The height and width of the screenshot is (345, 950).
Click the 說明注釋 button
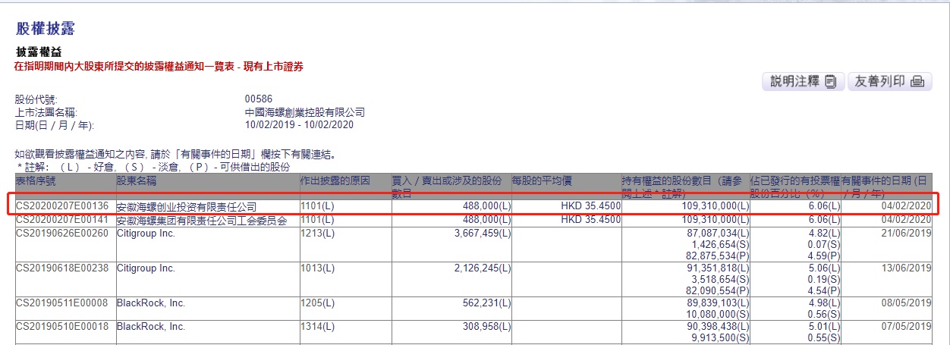(803, 82)
